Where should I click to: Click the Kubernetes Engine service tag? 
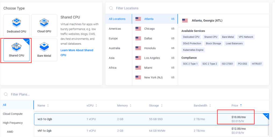[193, 50]
